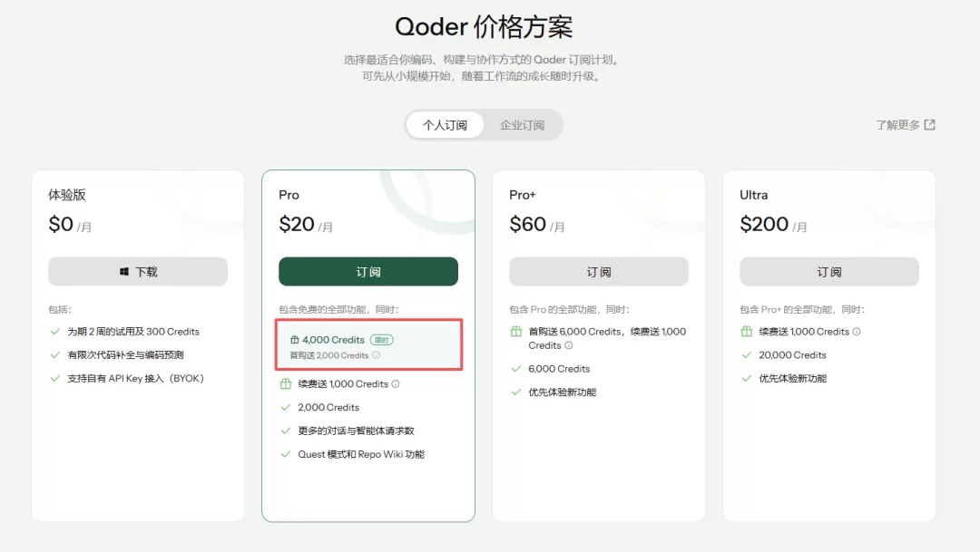This screenshot has height=552, width=980.
Task: Subscribe to the Pro+ plan
Action: click(599, 272)
